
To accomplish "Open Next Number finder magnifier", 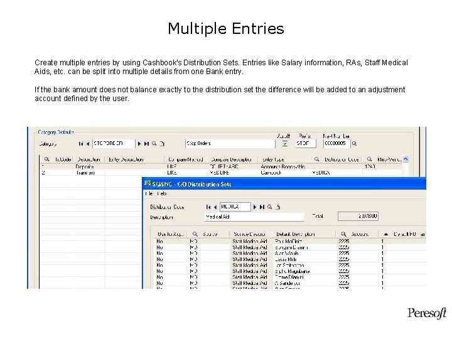I will (354, 144).
